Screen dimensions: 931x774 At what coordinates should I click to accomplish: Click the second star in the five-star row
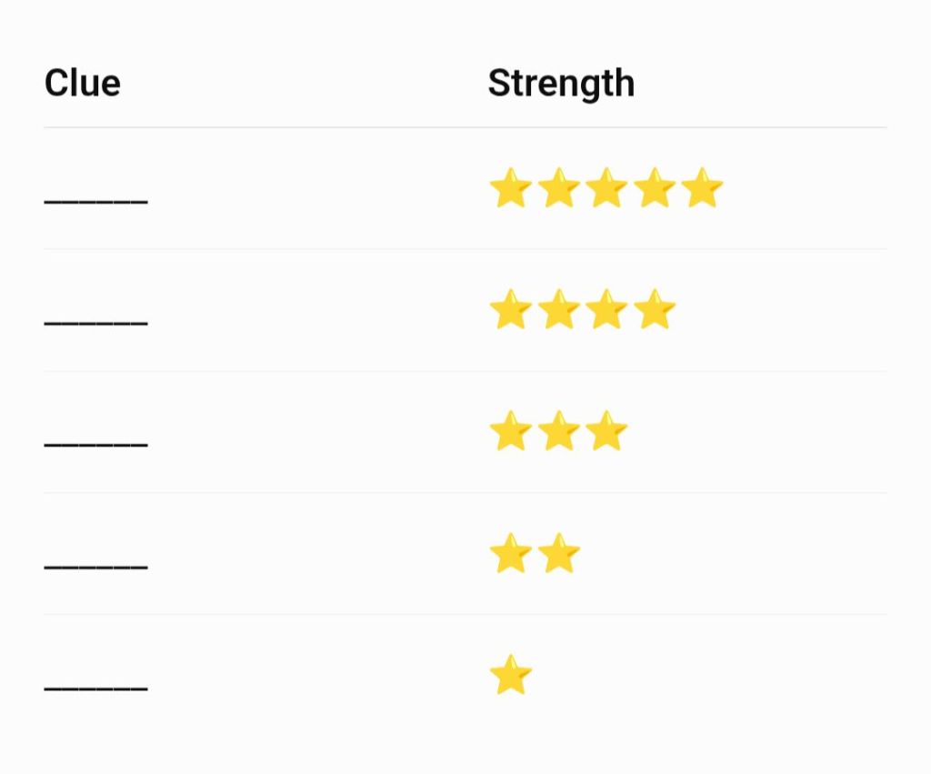559,187
